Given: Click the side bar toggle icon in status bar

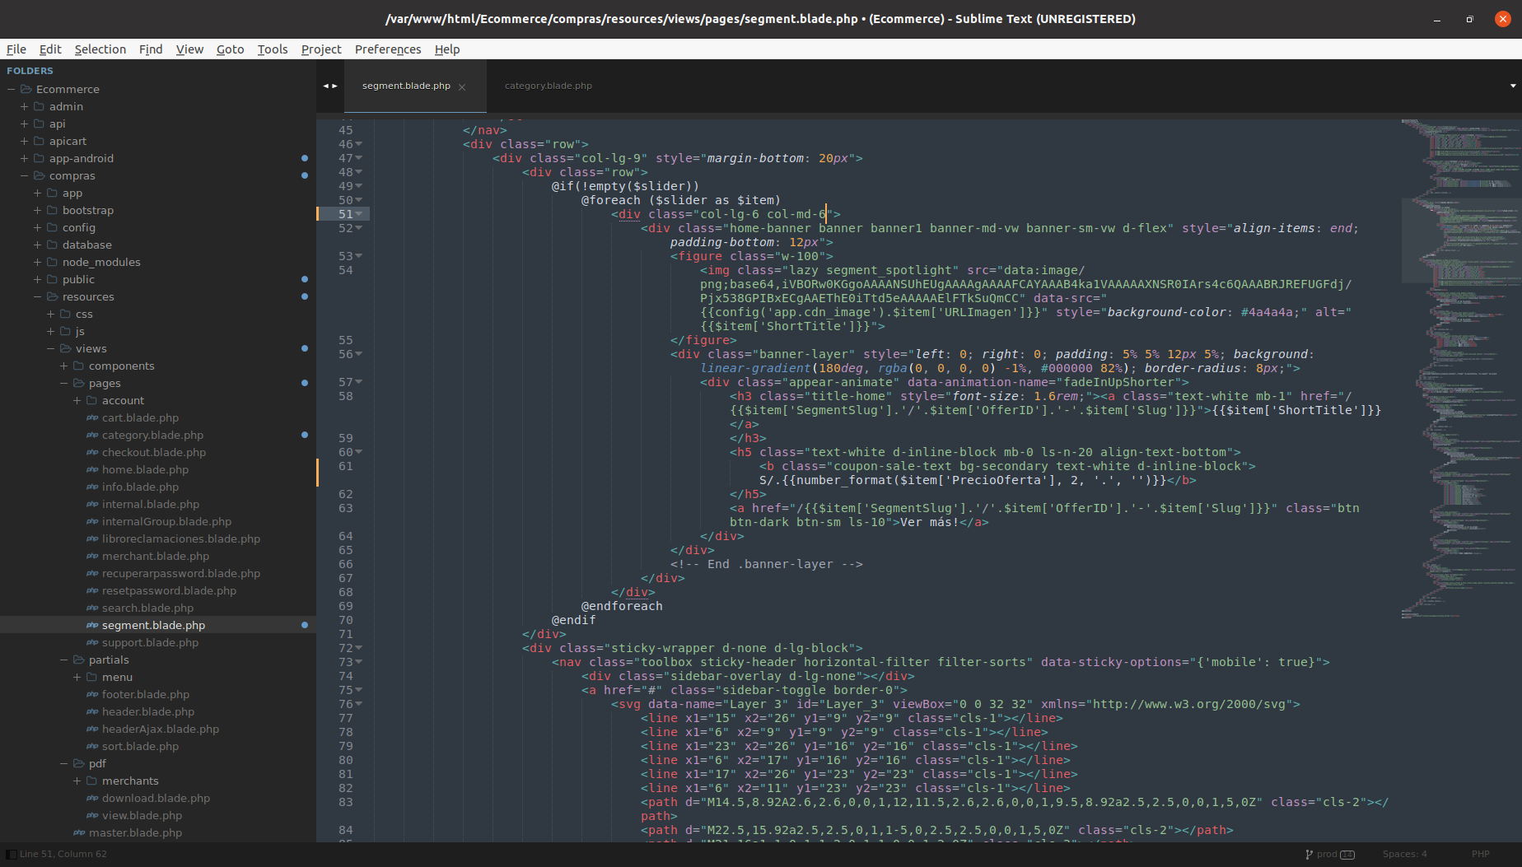Looking at the screenshot, I should tap(11, 854).
